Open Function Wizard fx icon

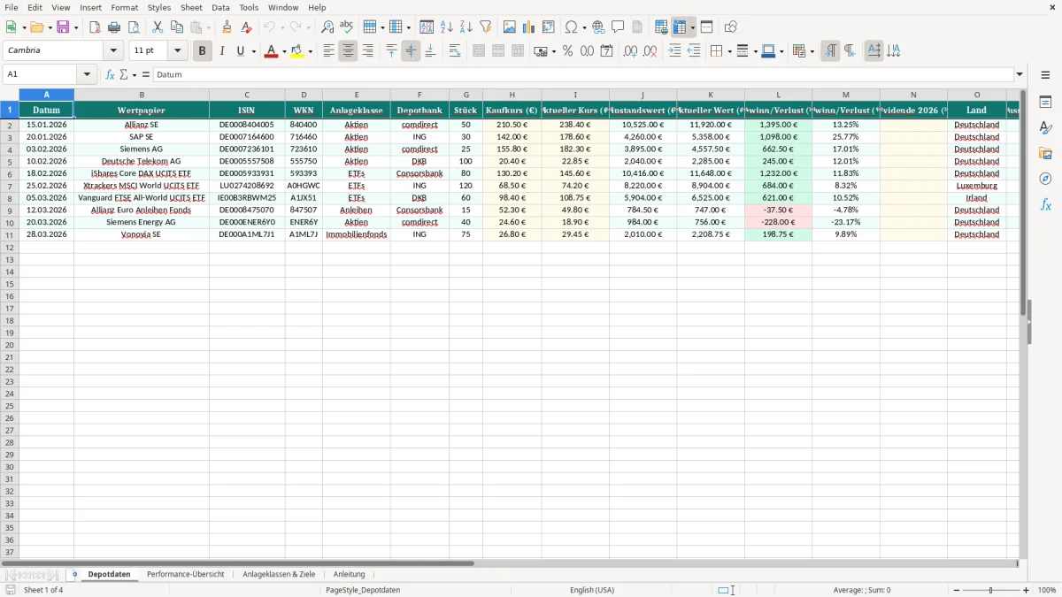click(111, 74)
